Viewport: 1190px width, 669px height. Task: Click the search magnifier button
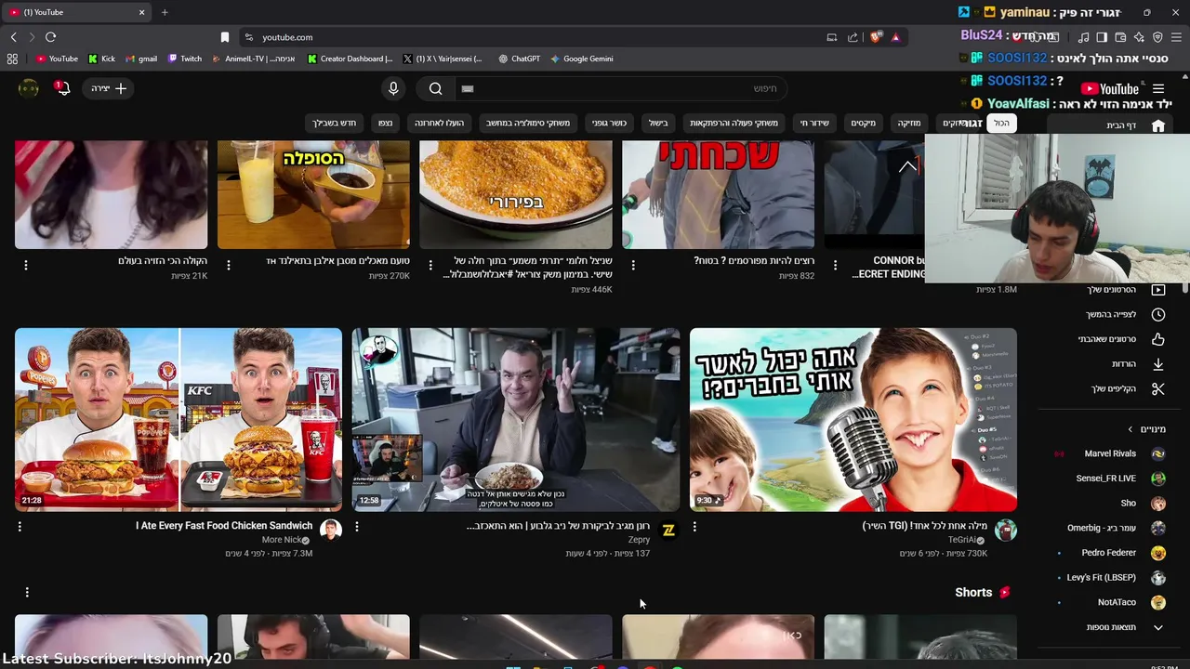(x=436, y=88)
